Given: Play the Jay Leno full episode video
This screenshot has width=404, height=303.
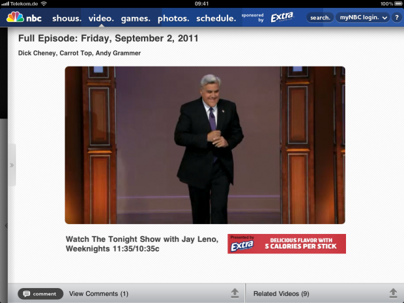Looking at the screenshot, I should pyautogui.click(x=205, y=145).
